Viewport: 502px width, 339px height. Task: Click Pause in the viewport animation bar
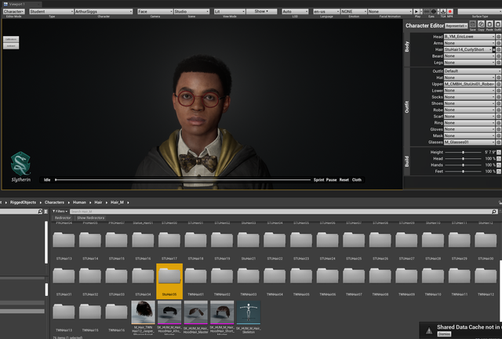[x=331, y=180]
